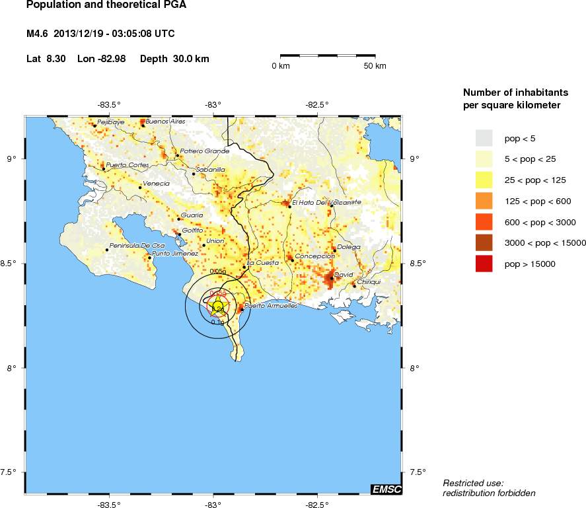The width and height of the screenshot is (586, 508).
Task: Click the gray 'pop < 5' legend swatch
Action: (x=484, y=137)
